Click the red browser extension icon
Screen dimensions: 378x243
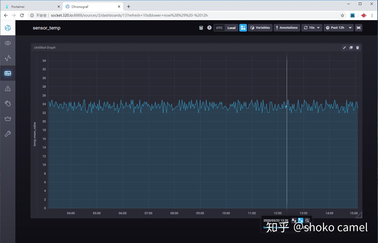point(364,15)
